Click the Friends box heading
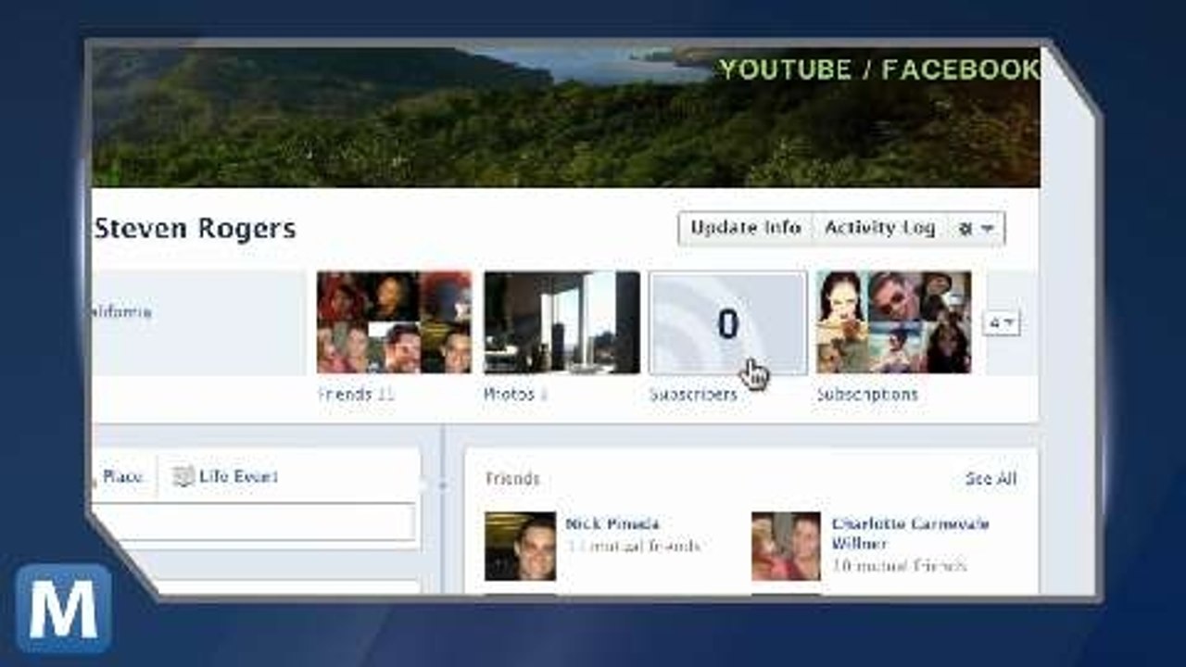 tap(512, 479)
